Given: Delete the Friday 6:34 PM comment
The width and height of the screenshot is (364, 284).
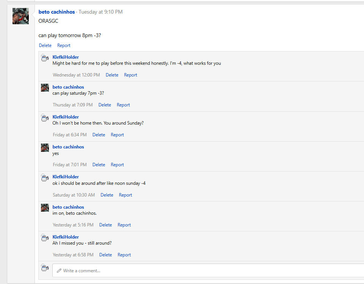Looking at the screenshot, I should (x=99, y=135).
